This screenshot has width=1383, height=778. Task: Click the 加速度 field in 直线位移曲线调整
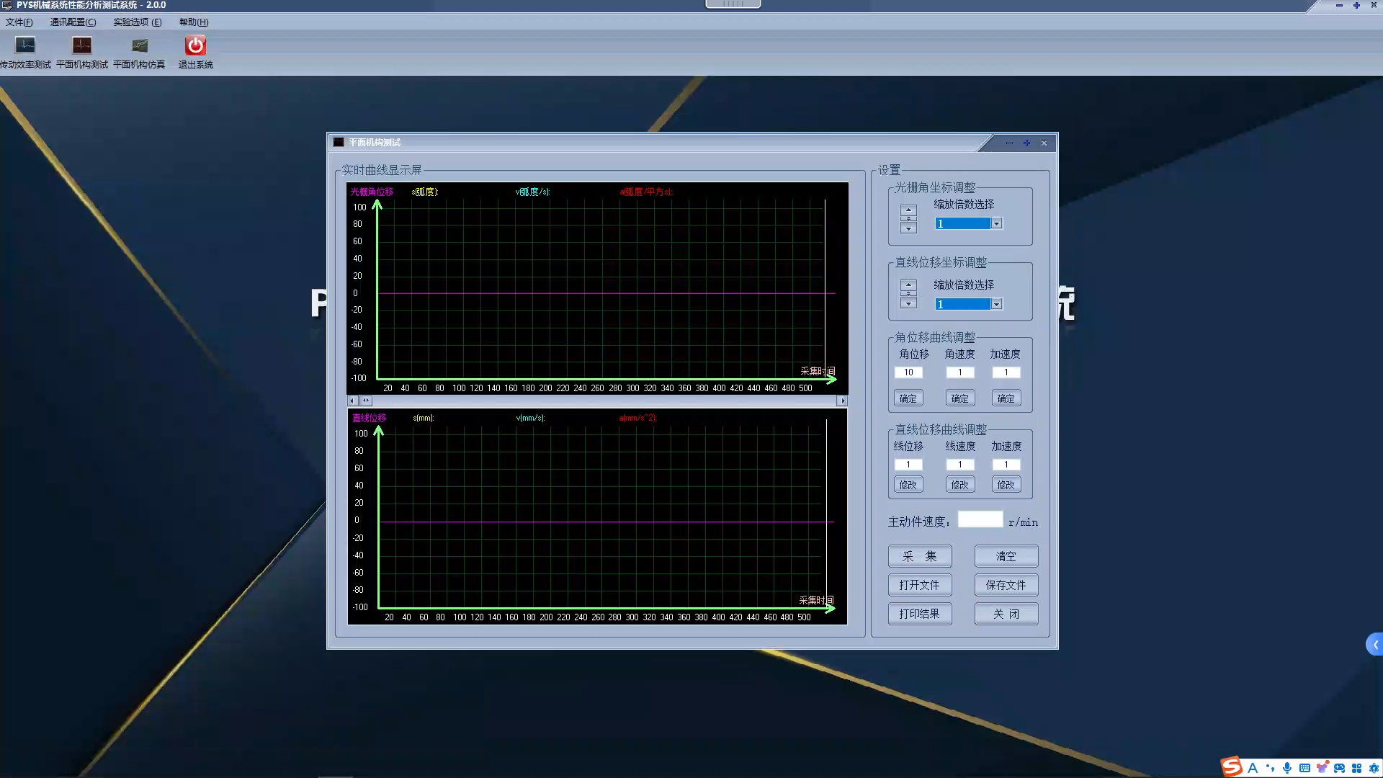(1006, 465)
